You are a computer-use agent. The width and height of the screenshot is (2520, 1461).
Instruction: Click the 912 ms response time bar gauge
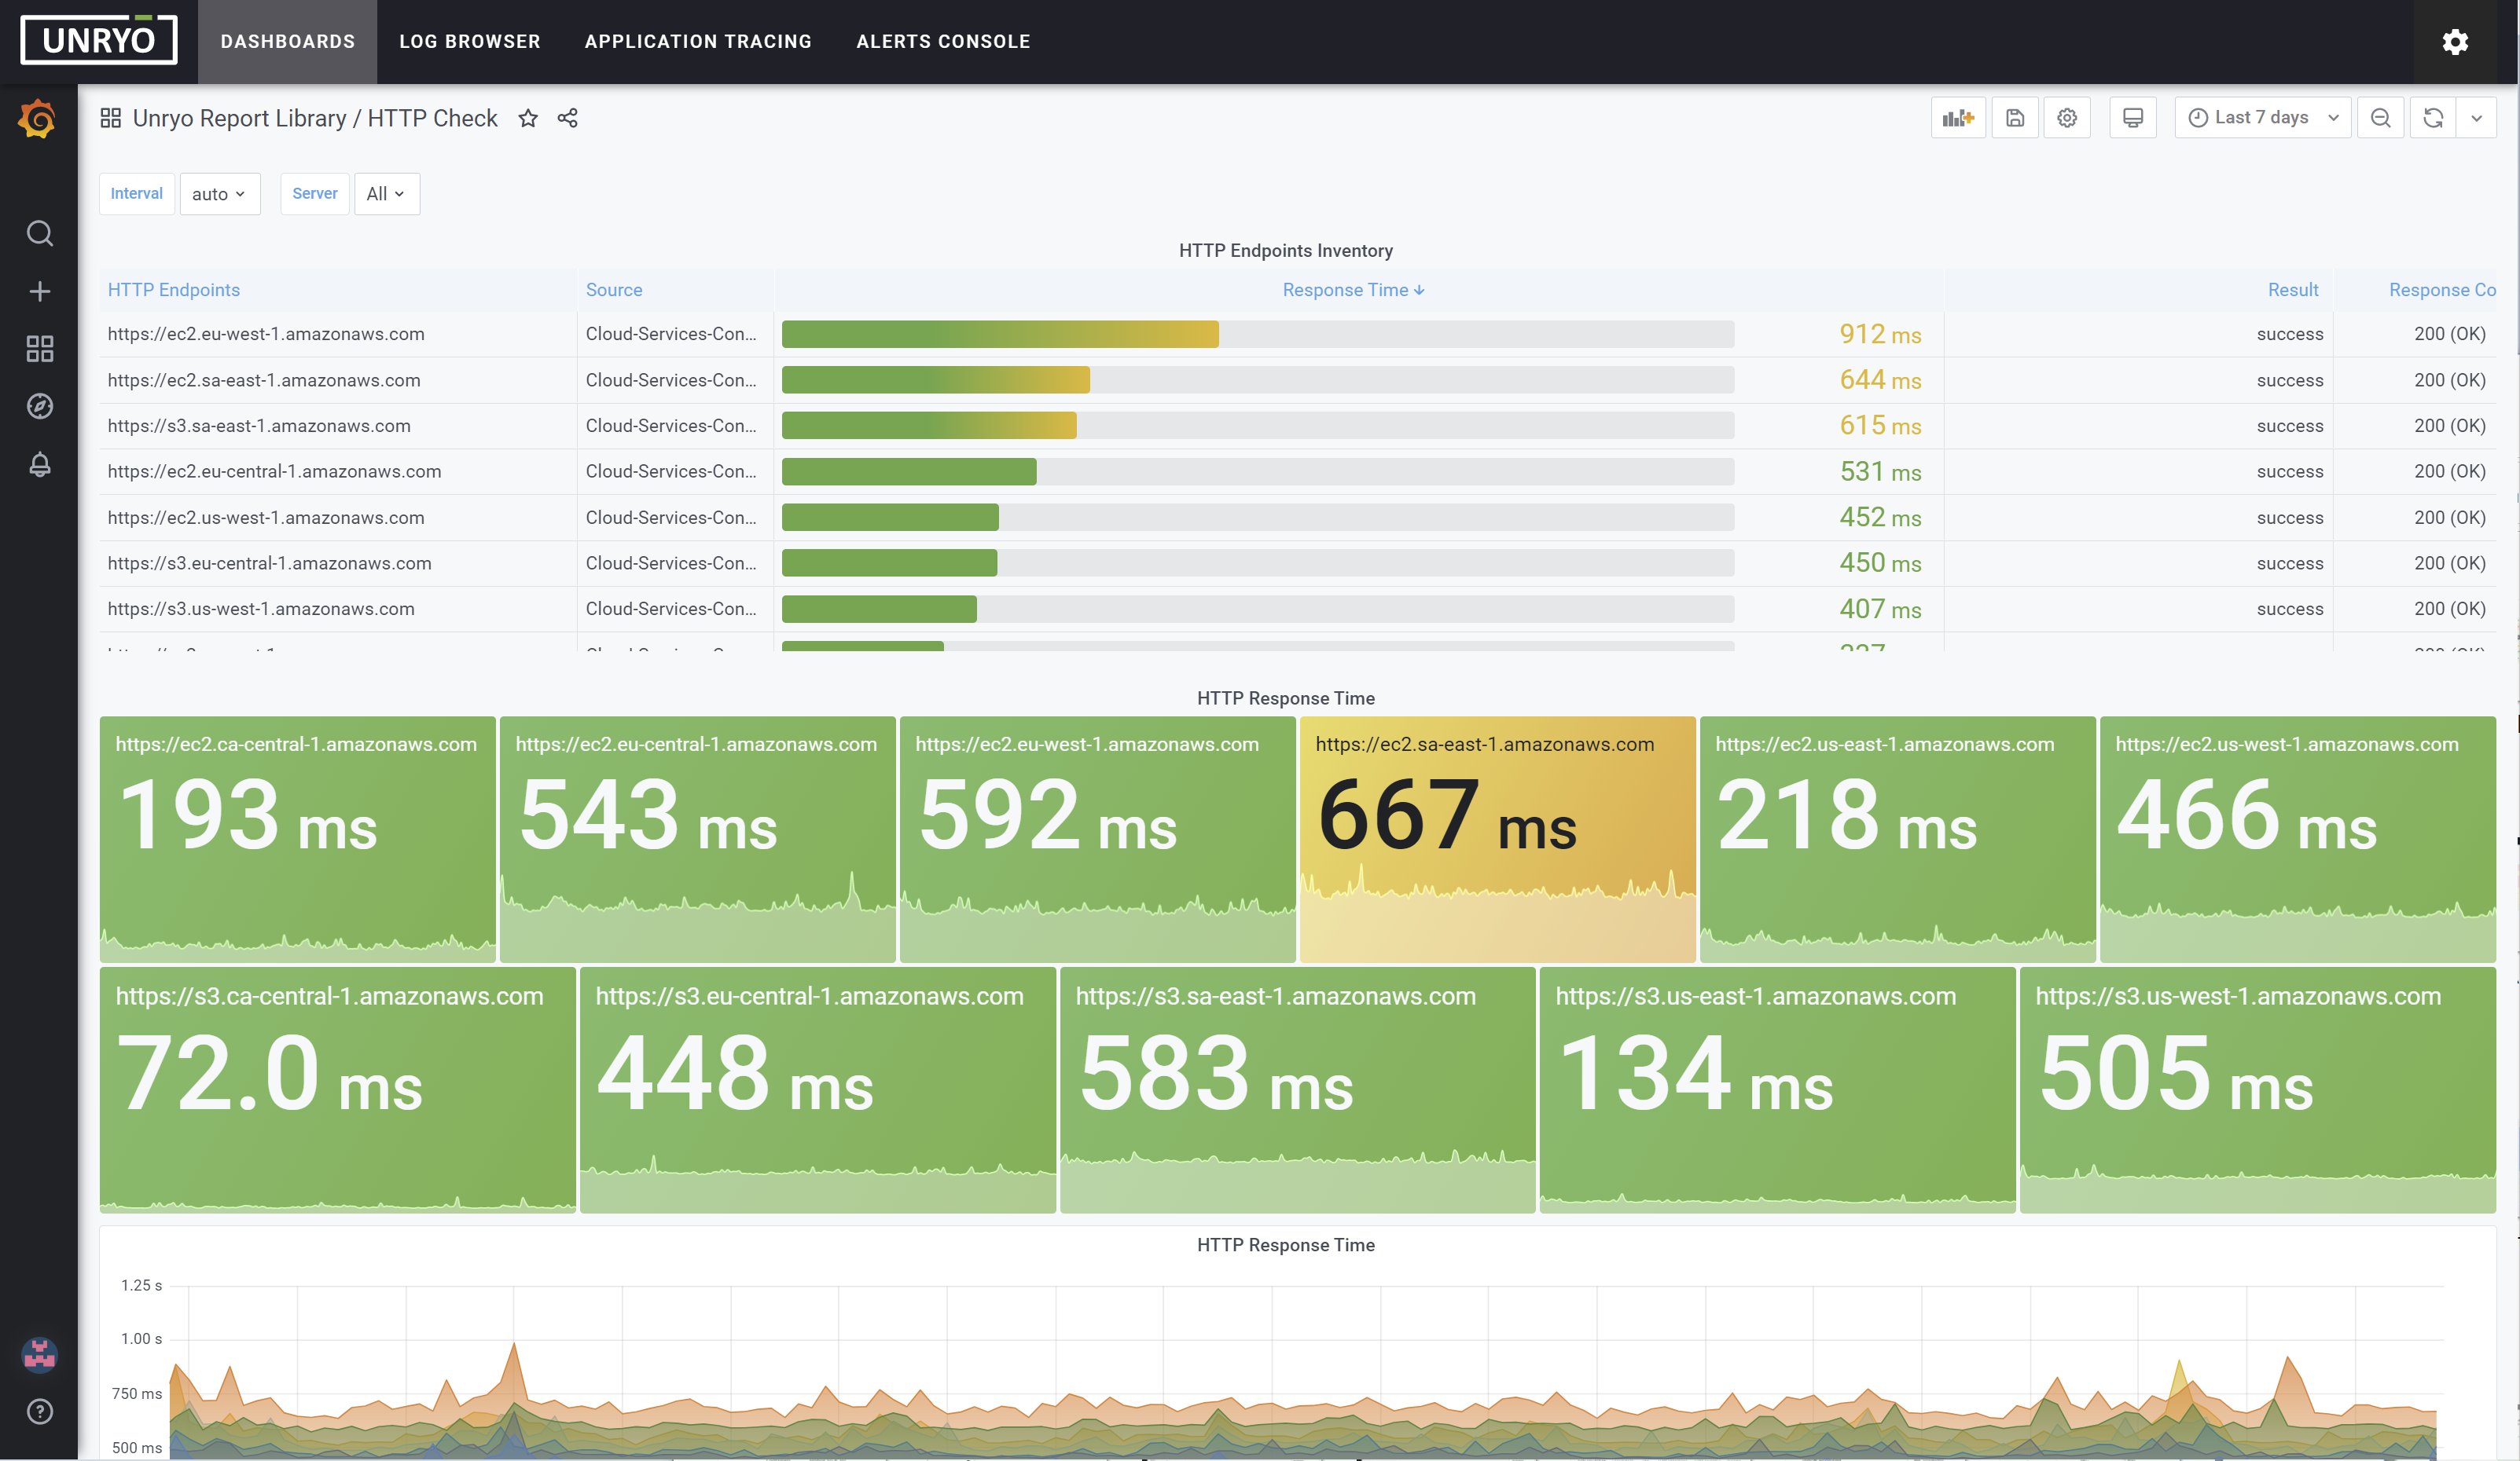(1258, 334)
